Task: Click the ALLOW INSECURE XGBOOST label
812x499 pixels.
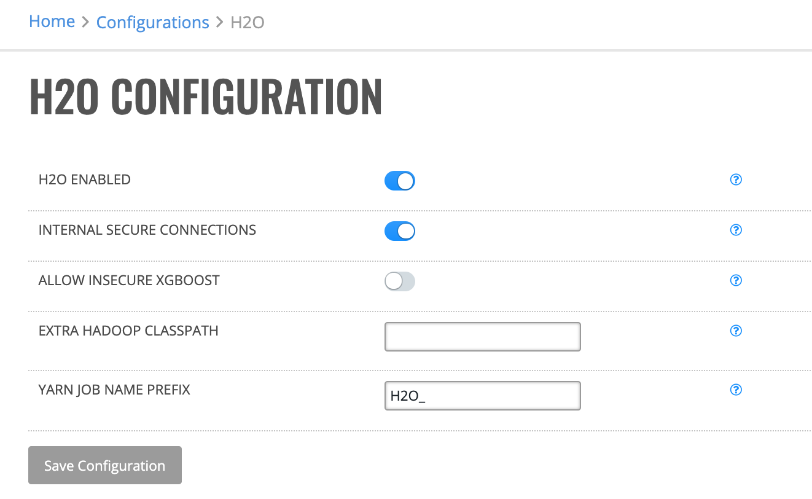Action: [129, 280]
